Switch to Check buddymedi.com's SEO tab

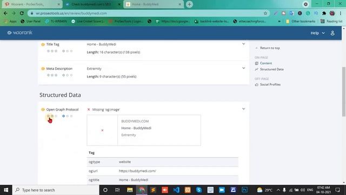coord(92,4)
